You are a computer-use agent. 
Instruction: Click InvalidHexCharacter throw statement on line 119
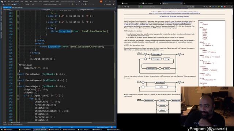[x=80, y=31]
